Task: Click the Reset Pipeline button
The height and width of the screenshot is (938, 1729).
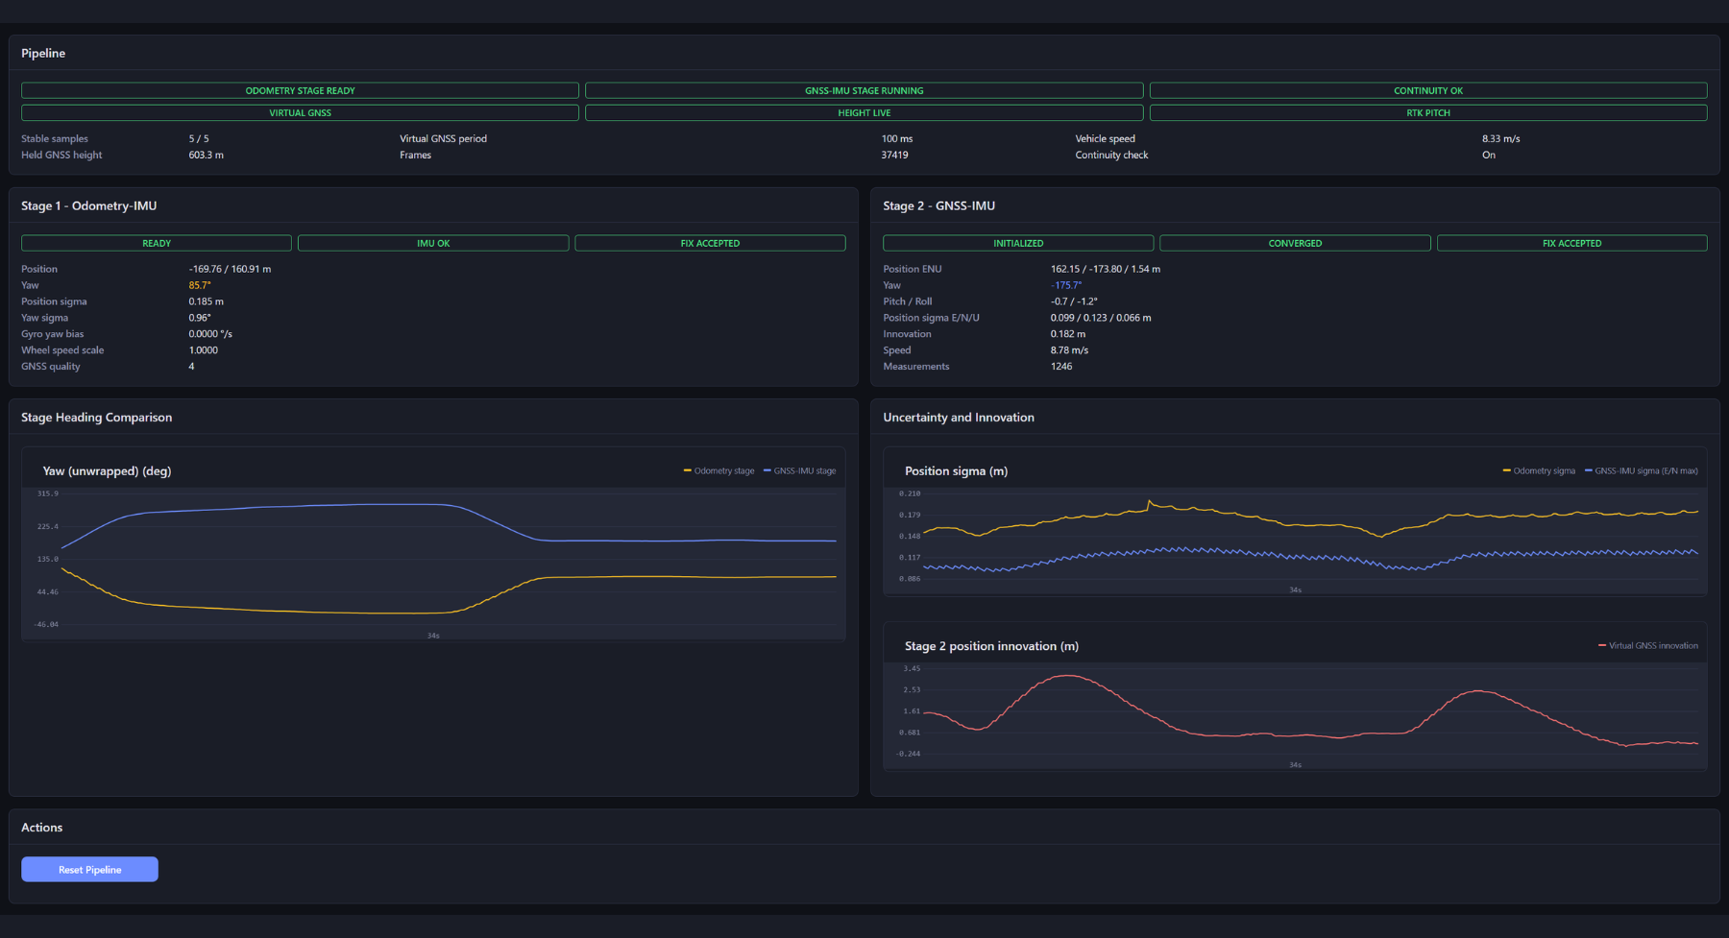Action: 89,869
